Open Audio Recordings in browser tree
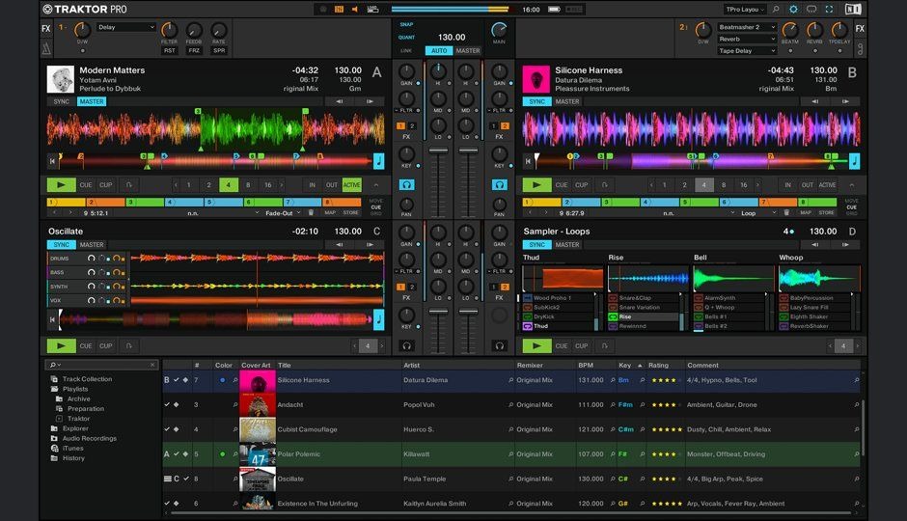This screenshot has height=521, width=907. click(90, 438)
